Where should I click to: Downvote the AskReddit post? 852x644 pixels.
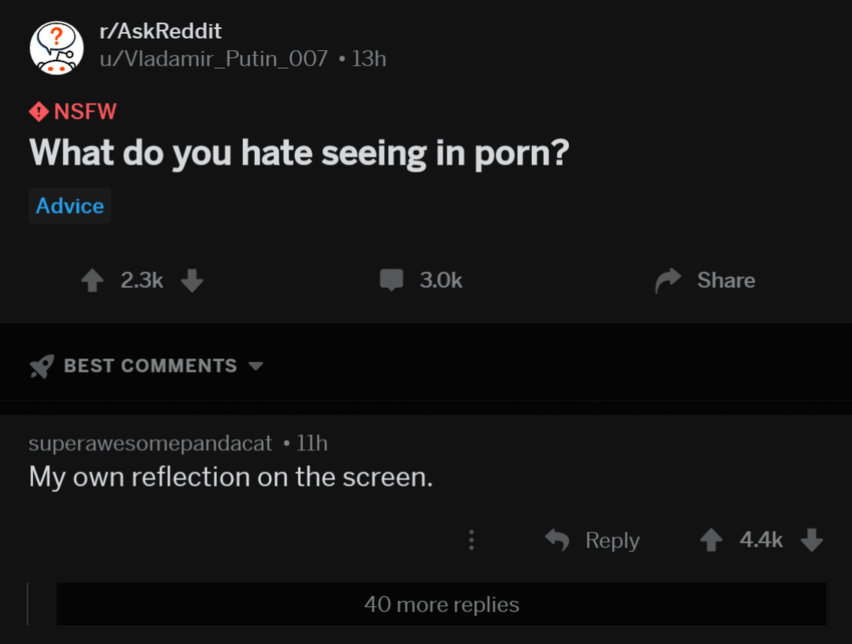[192, 280]
